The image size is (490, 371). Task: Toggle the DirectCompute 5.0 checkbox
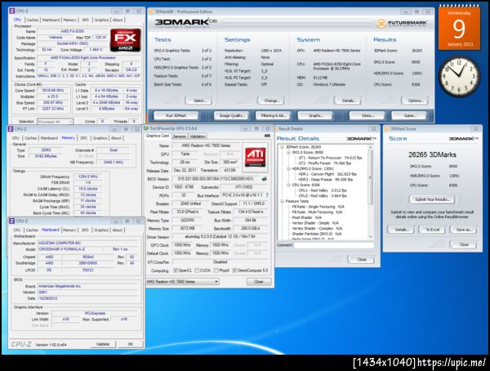tap(234, 270)
